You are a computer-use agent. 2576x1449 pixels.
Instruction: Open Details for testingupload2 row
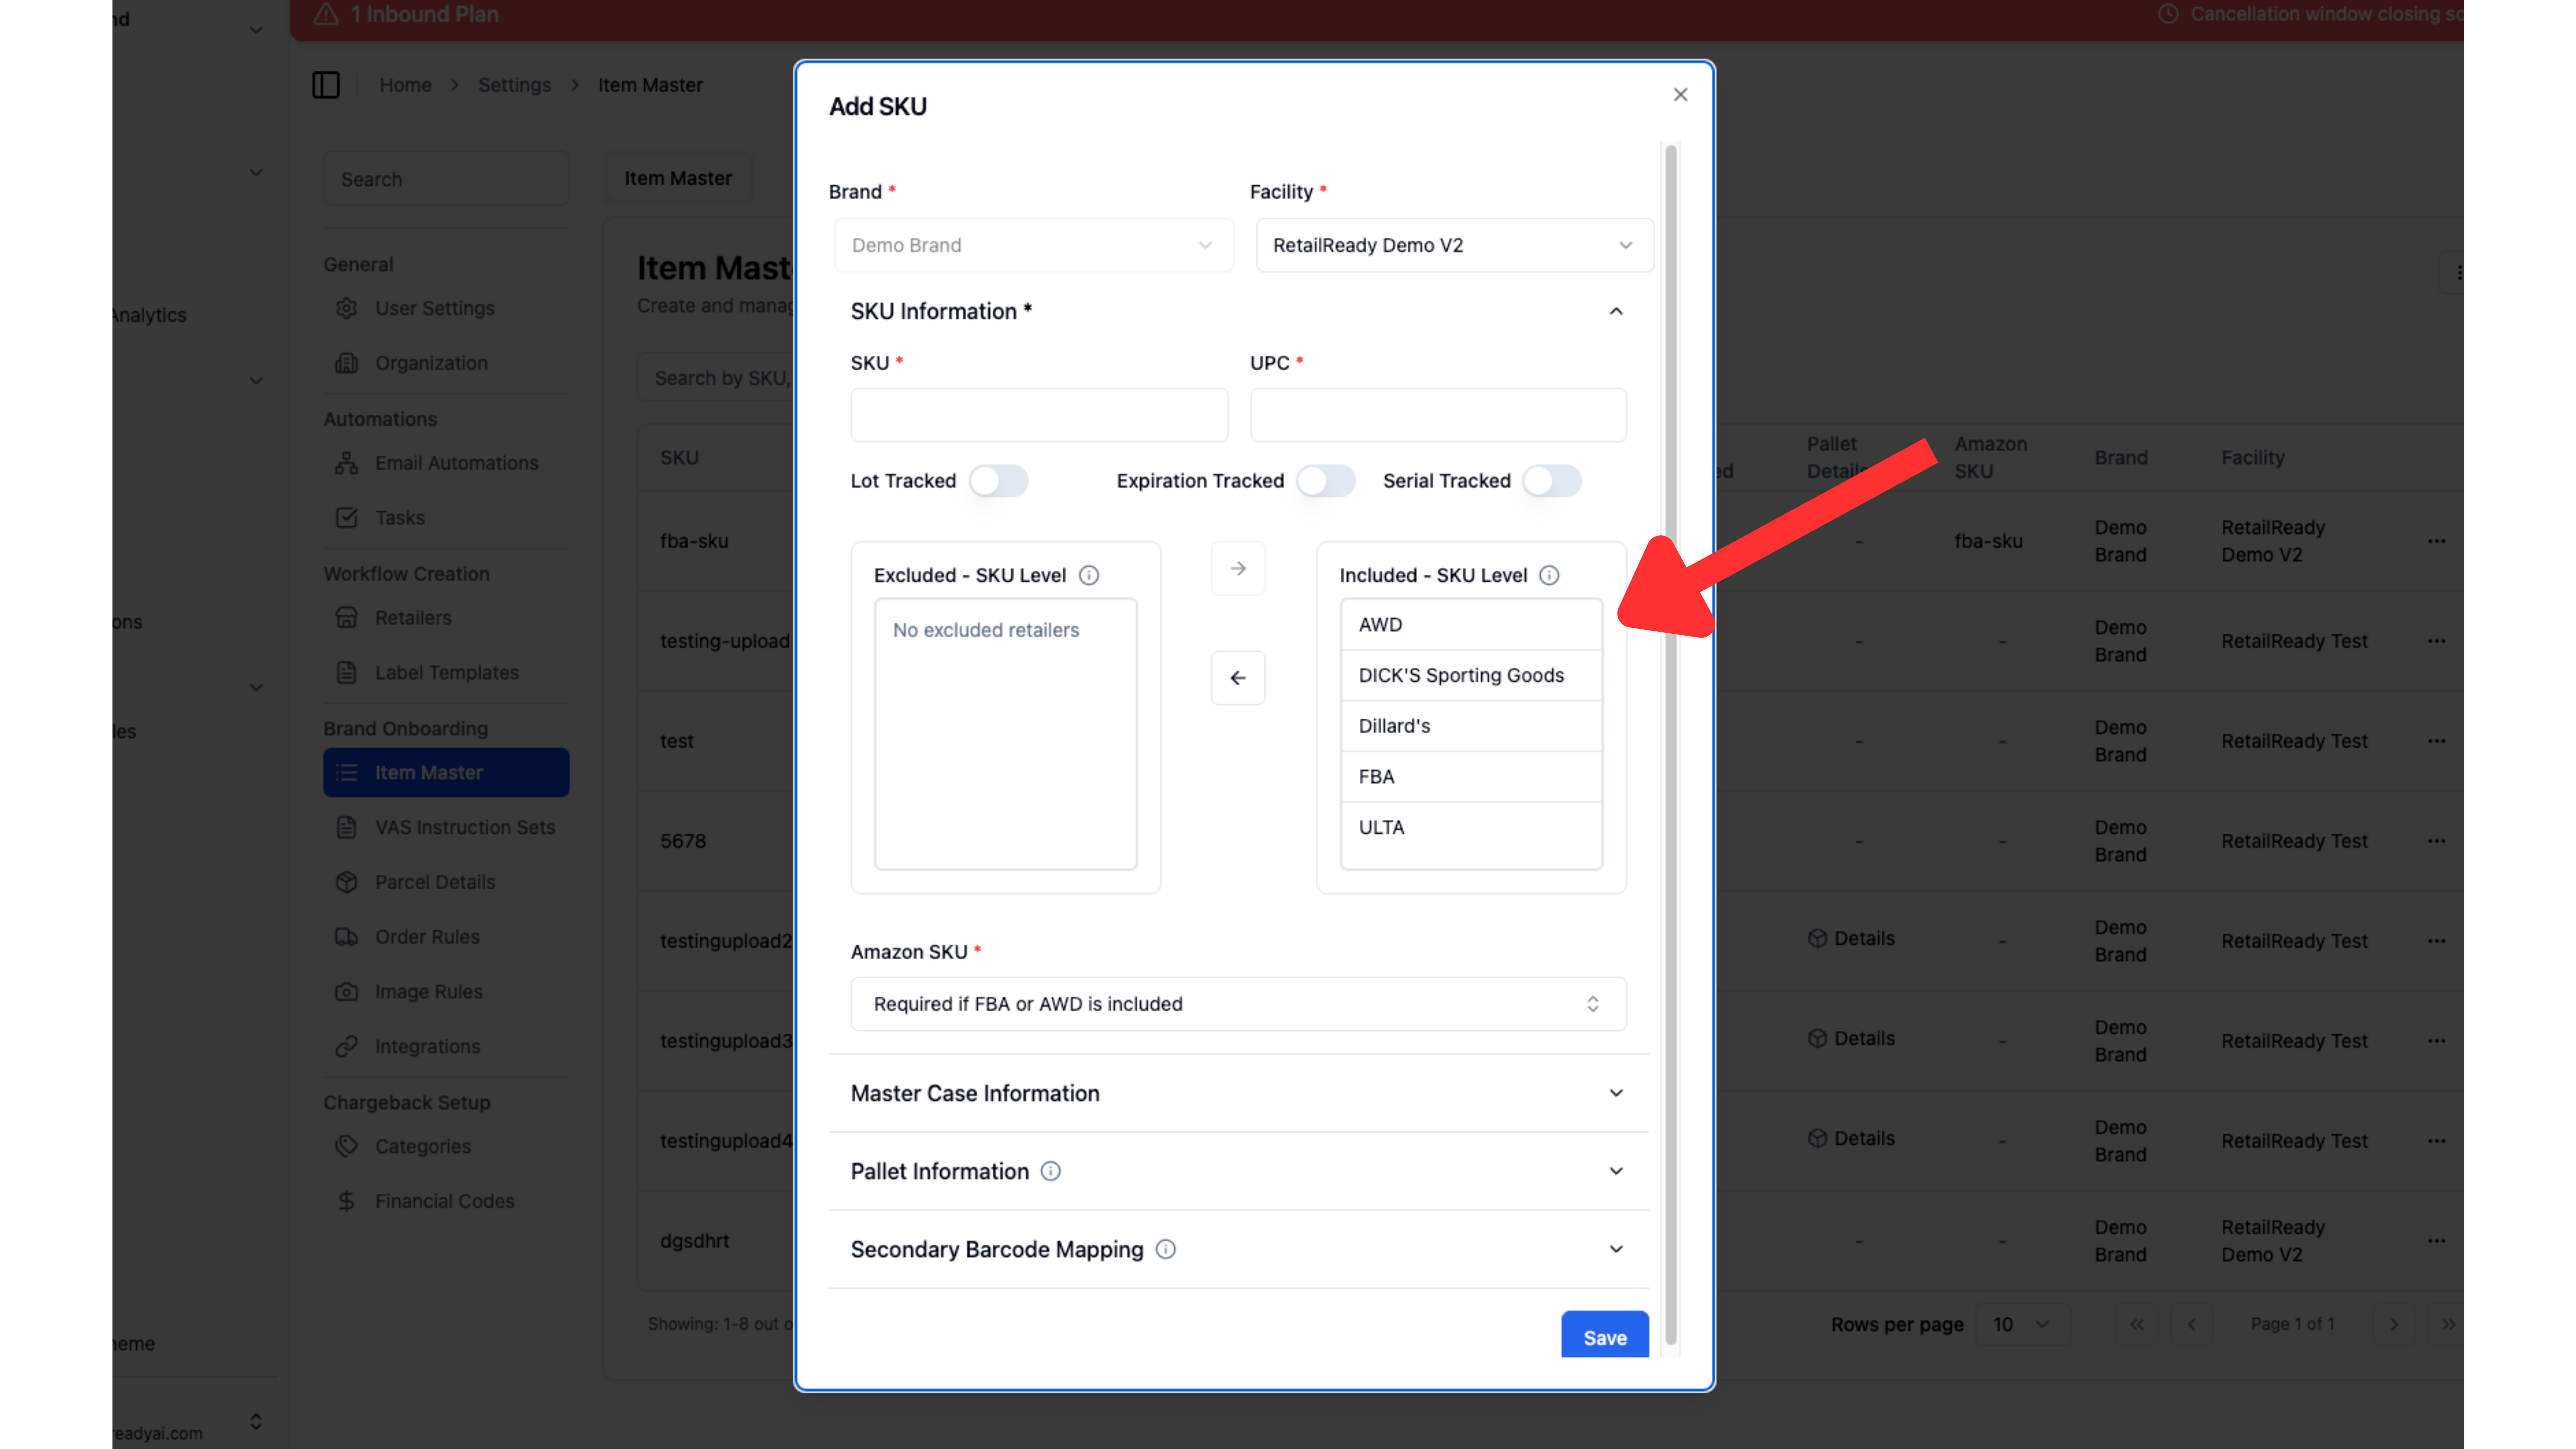pos(1851,938)
